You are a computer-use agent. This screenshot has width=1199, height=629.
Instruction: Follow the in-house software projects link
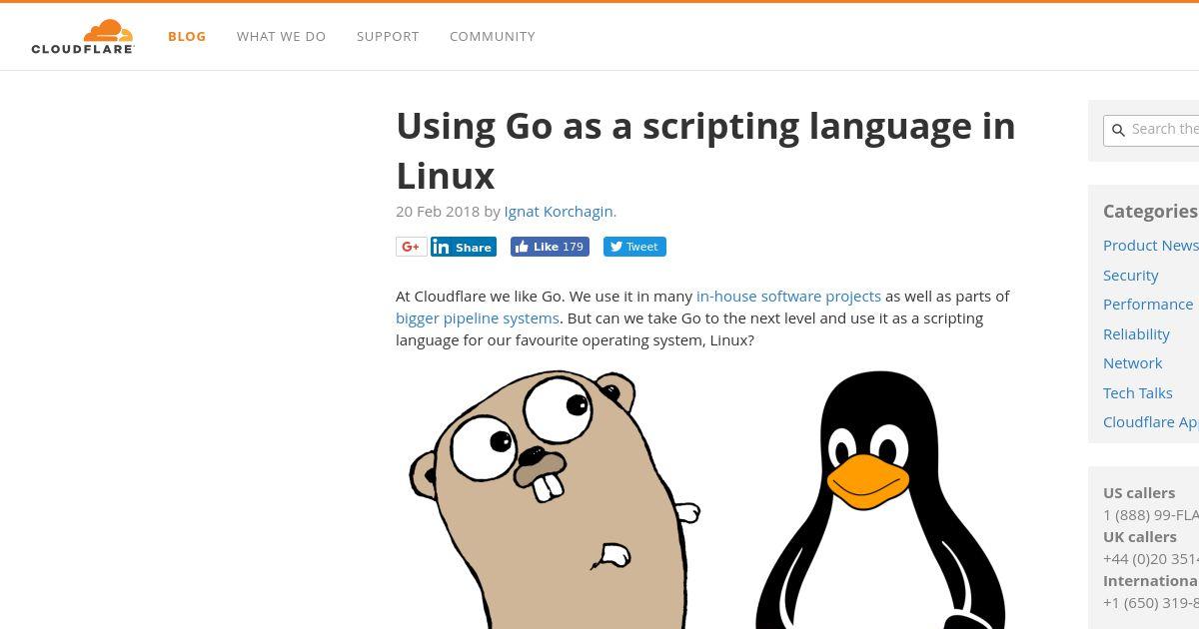788,296
